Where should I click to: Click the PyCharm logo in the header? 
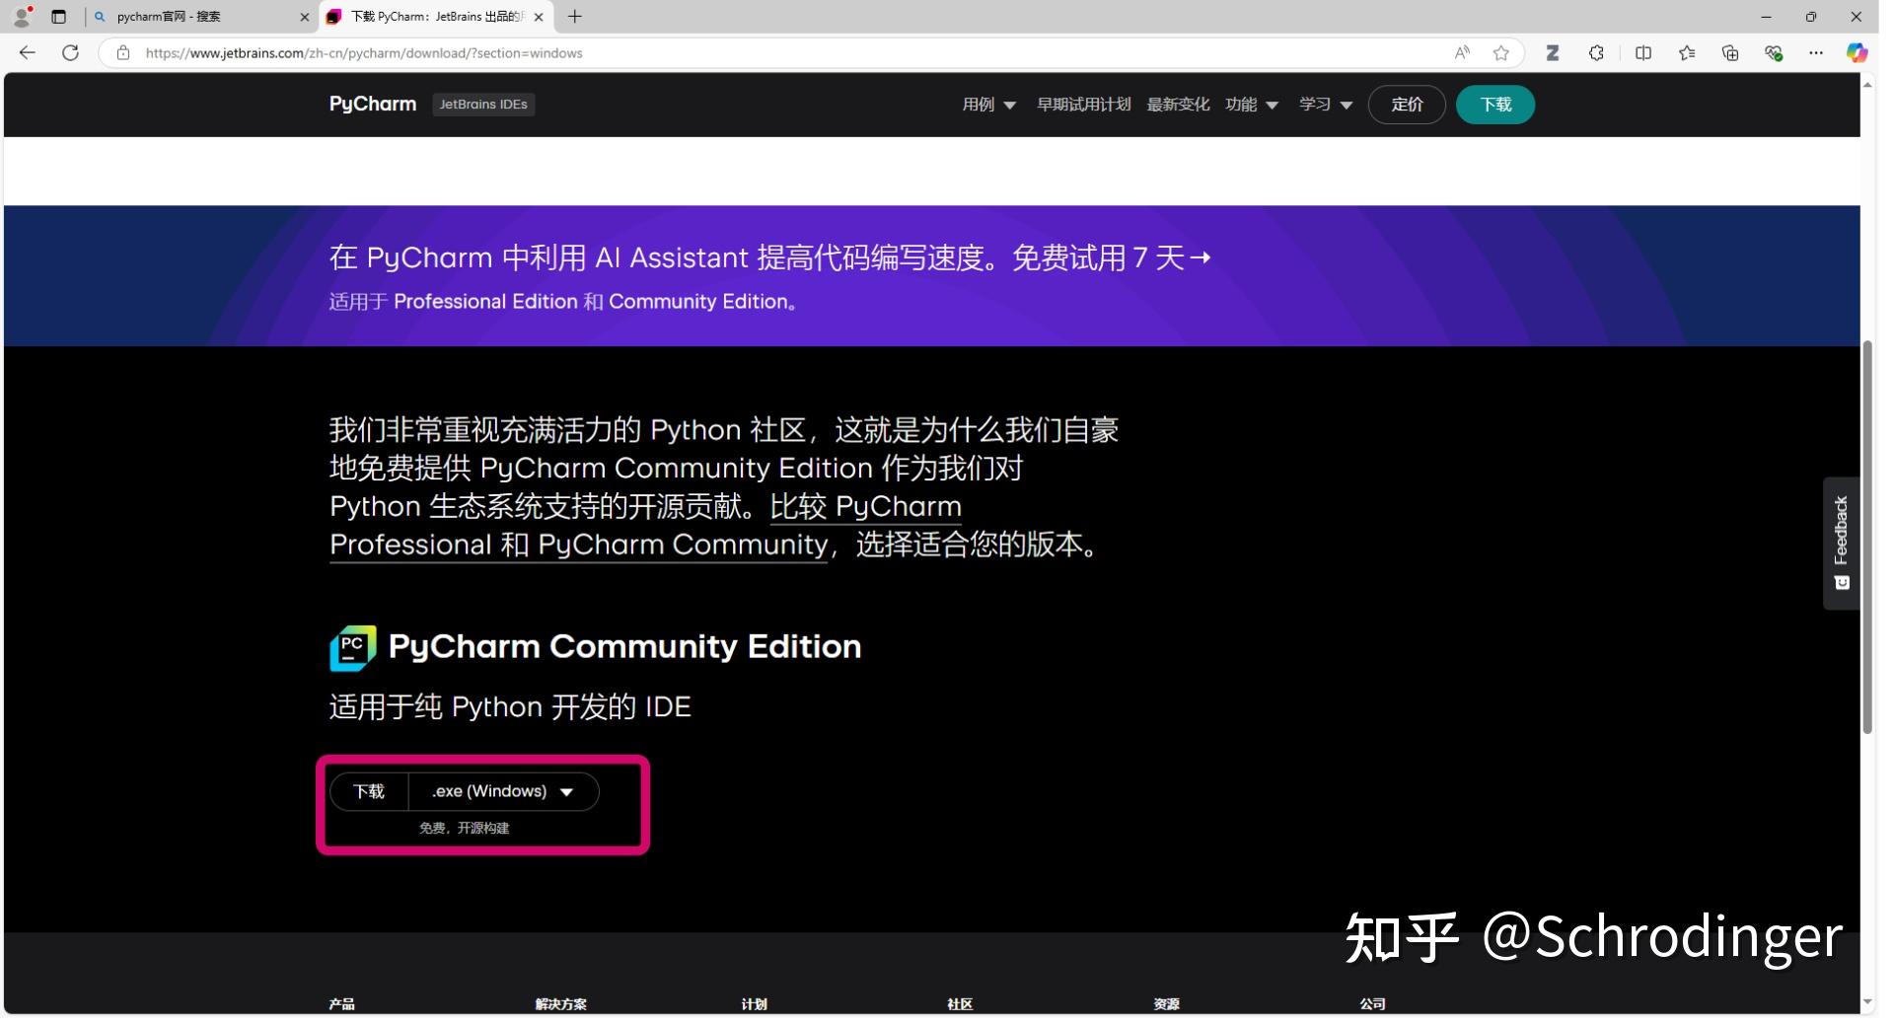click(x=372, y=104)
